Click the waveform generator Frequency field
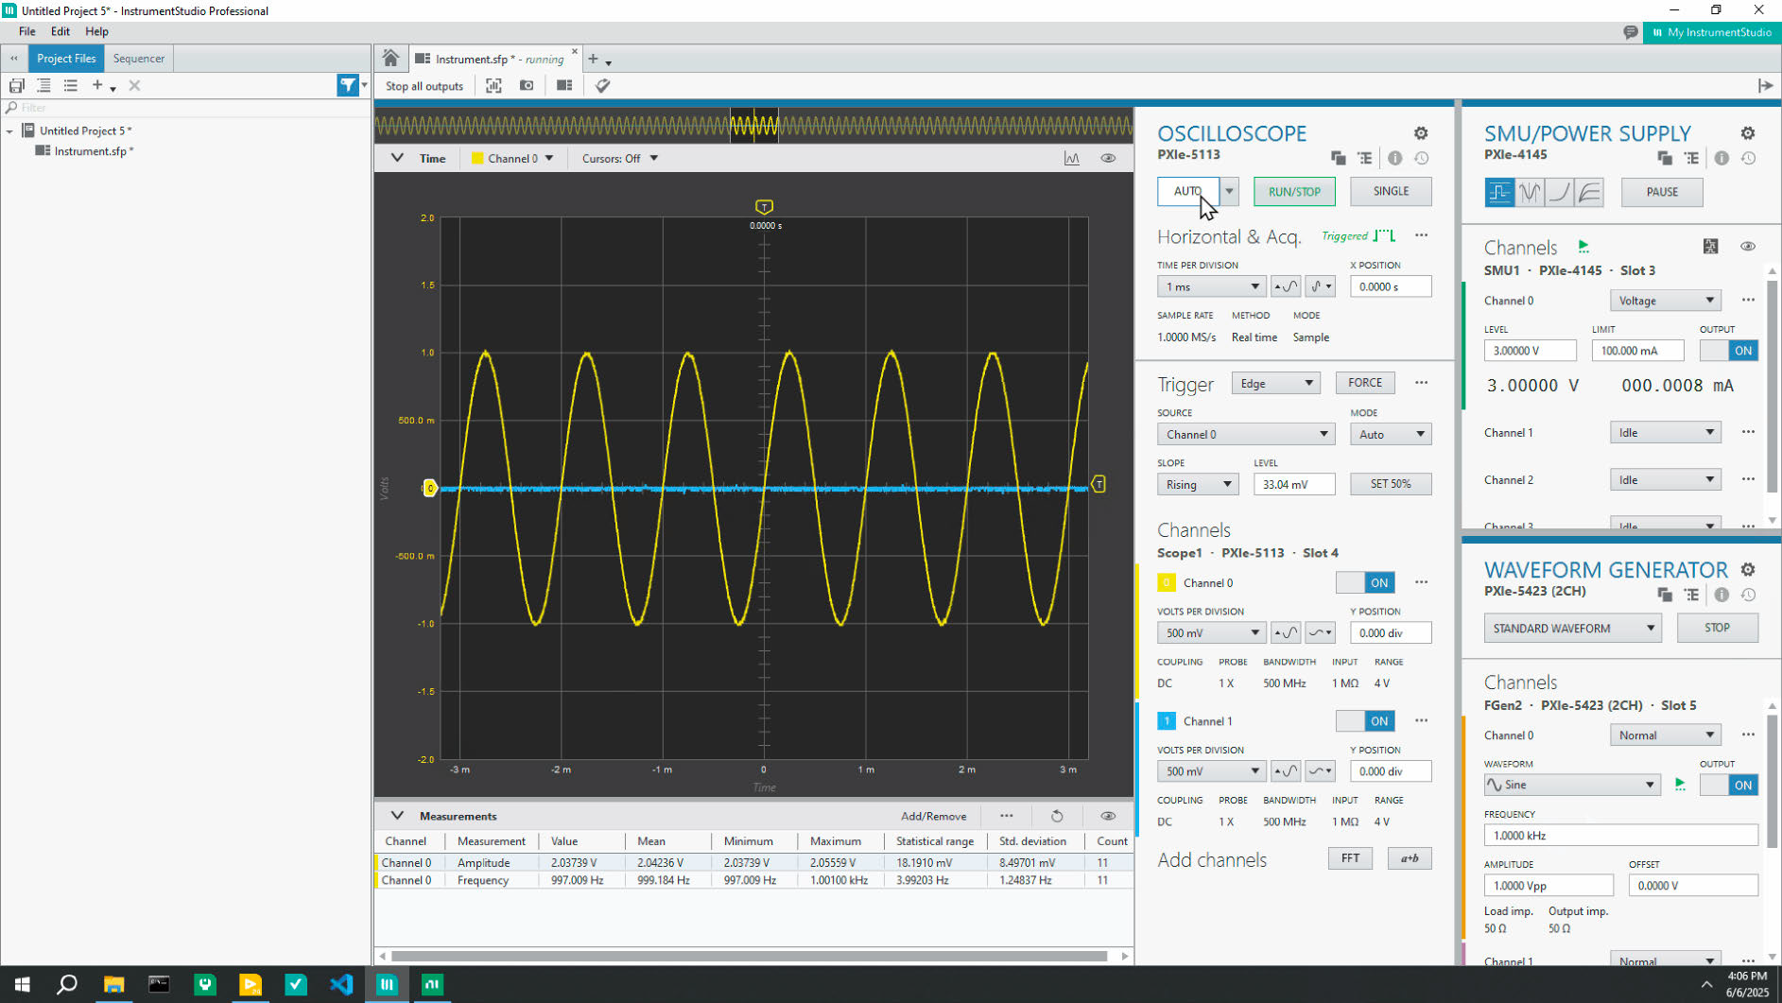Viewport: 1782px width, 1003px height. pos(1619,836)
